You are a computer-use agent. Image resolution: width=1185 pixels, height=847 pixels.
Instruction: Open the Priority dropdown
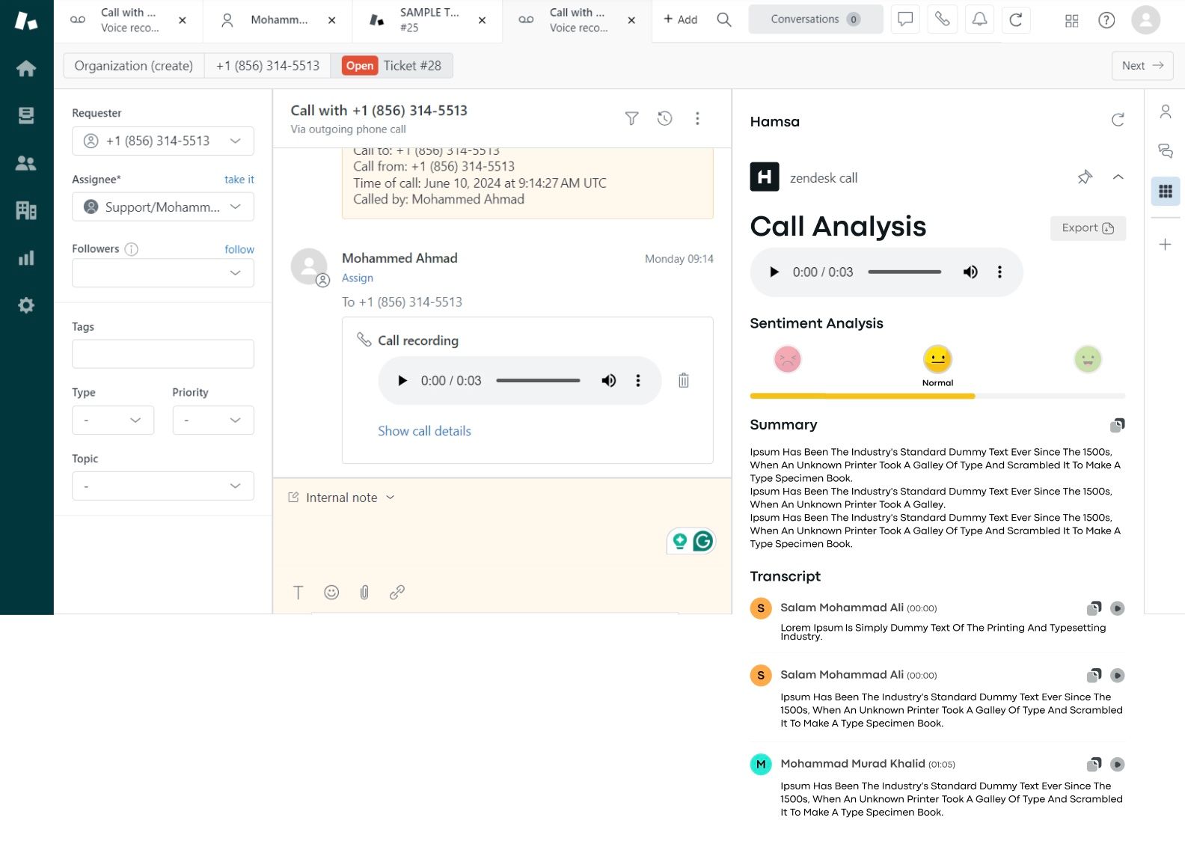click(x=213, y=421)
